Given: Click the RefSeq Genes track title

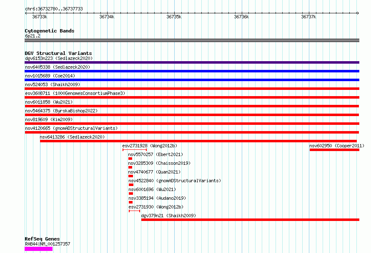Looking at the screenshot, I should [42, 239].
